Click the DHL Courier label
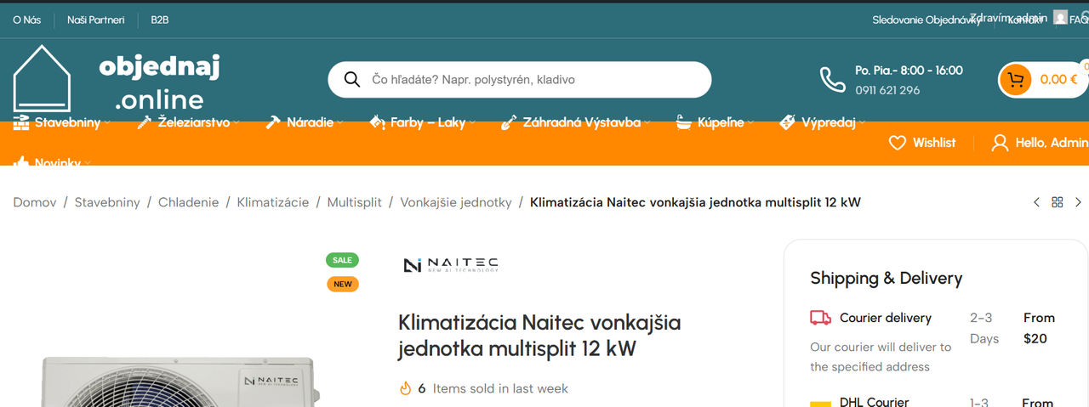The height and width of the screenshot is (407, 1089). (x=874, y=402)
